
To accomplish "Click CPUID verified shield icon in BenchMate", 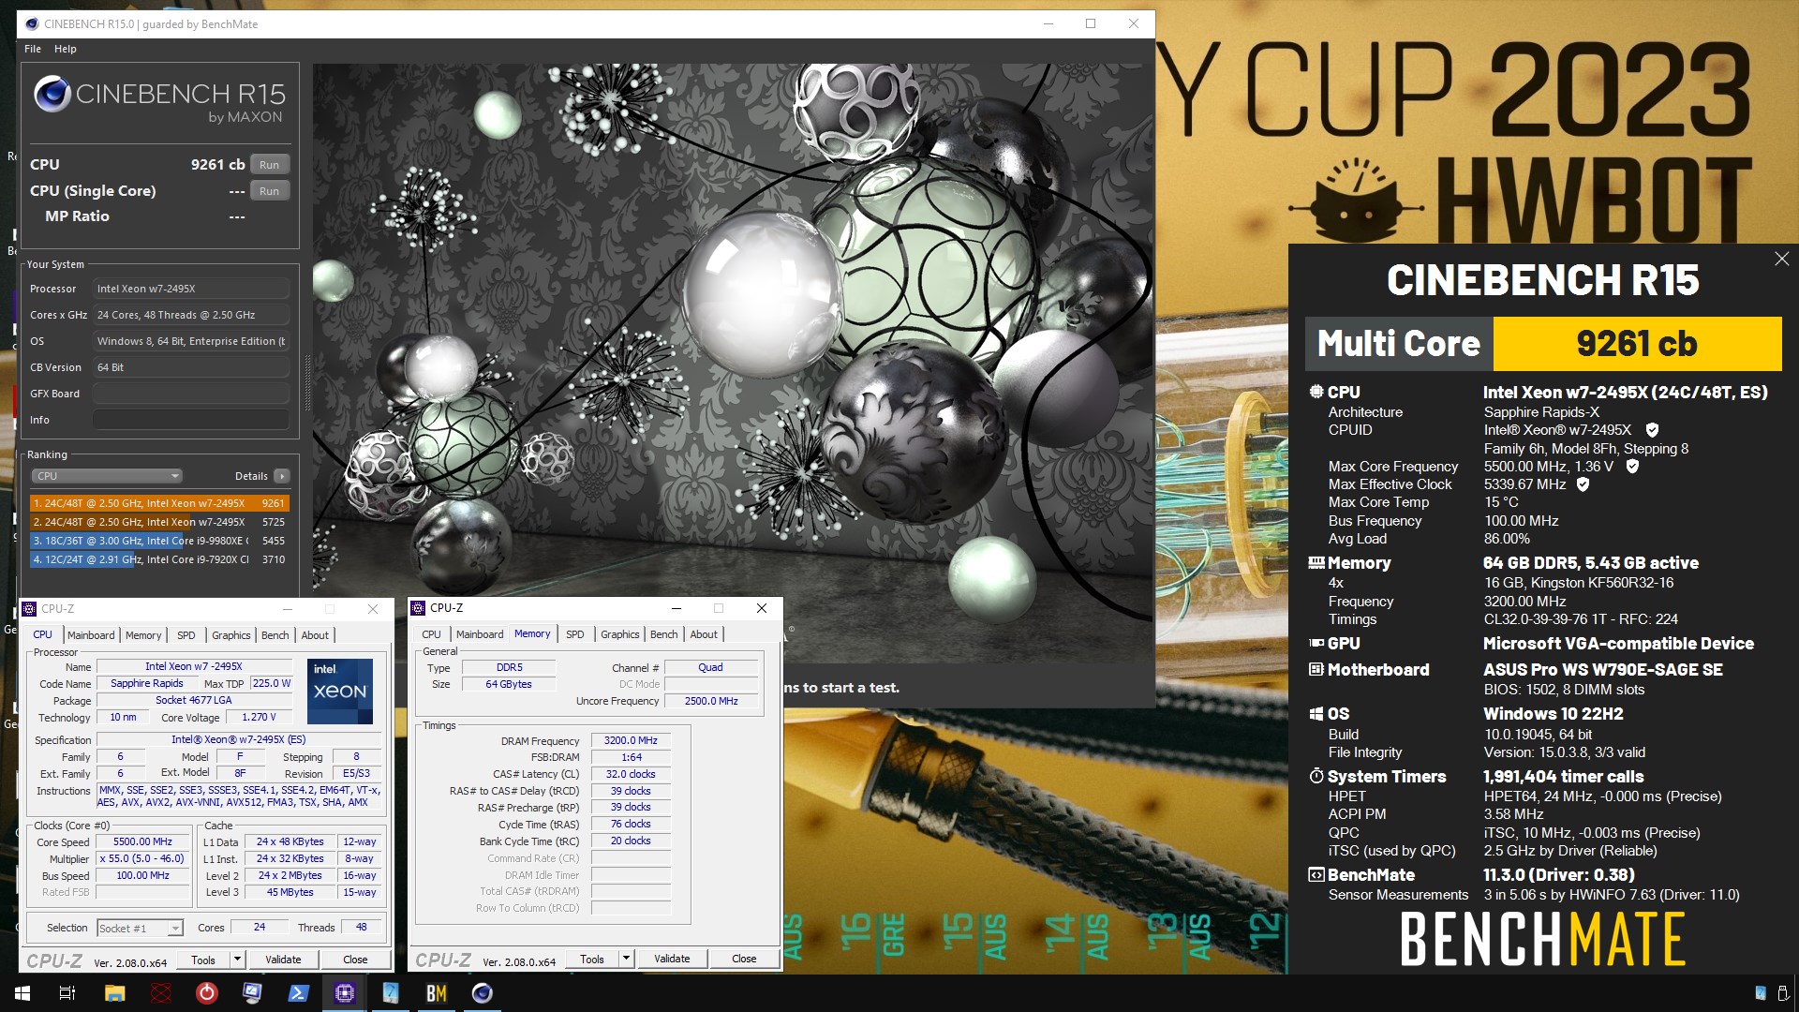I will [x=1652, y=430].
